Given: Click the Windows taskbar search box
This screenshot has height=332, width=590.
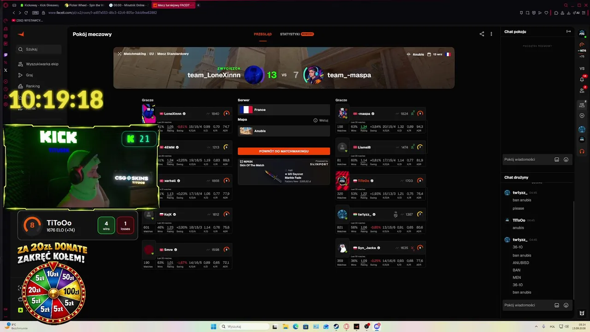Looking at the screenshot, I should (x=243, y=326).
